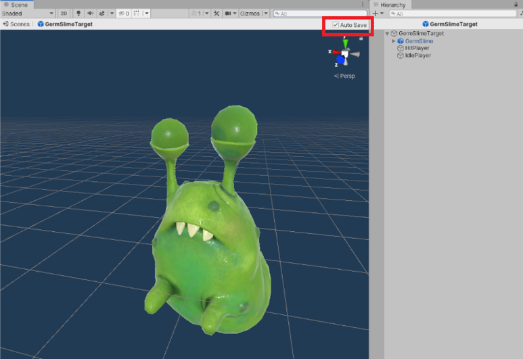Click the green Y axis gizmo cone
The height and width of the screenshot is (359, 523).
[345, 43]
